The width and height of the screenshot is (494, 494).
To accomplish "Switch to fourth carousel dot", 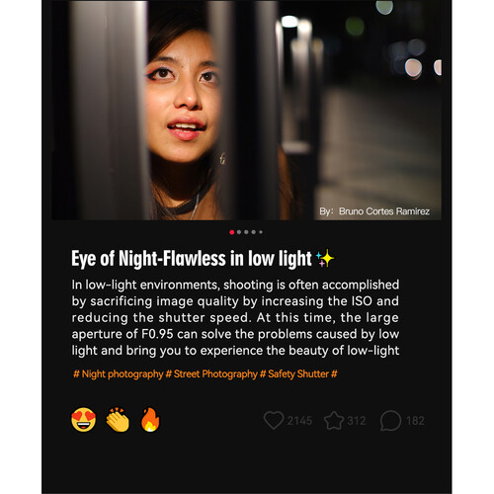I will [x=254, y=232].
